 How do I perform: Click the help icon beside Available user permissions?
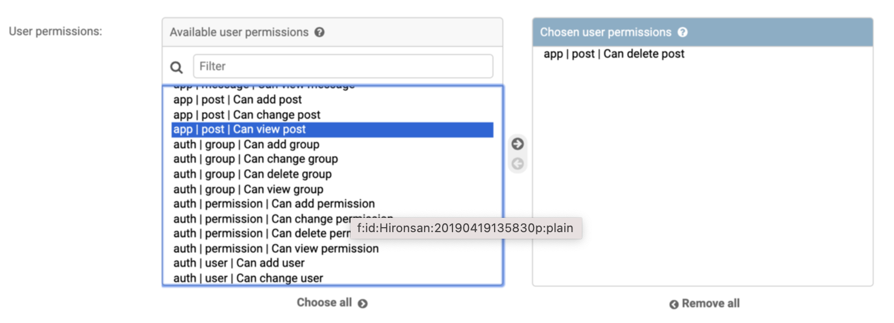[319, 32]
